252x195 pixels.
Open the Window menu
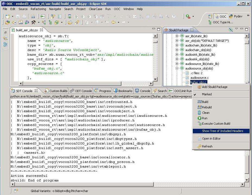coord(128,9)
